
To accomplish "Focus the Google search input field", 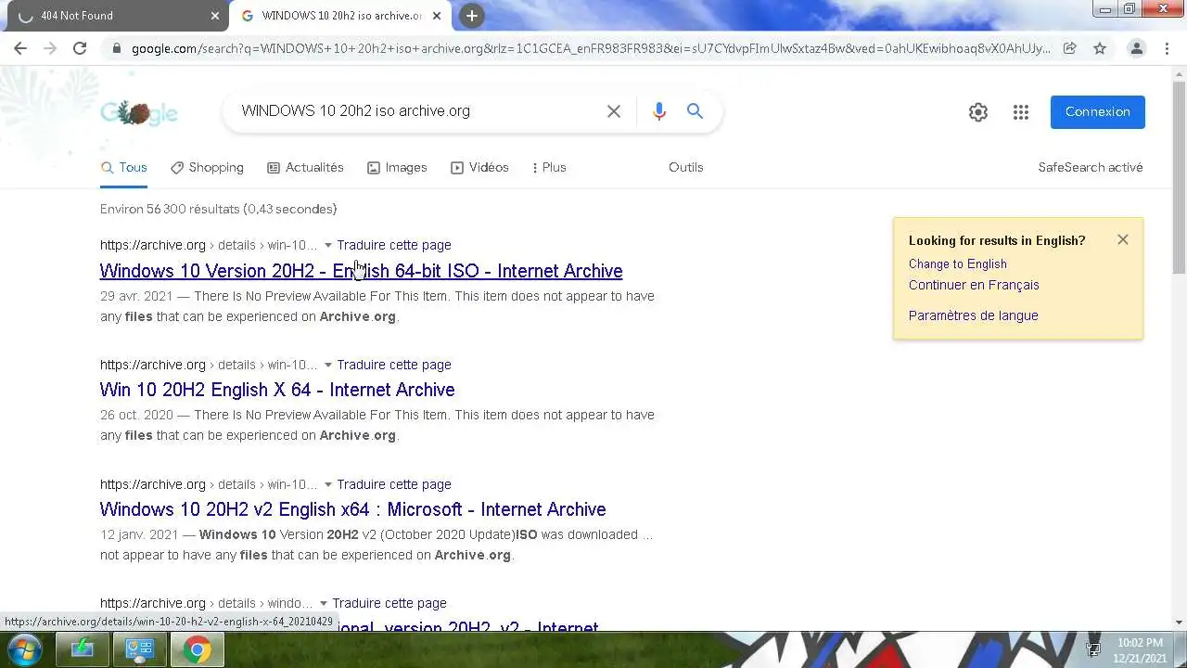I will coord(417,111).
